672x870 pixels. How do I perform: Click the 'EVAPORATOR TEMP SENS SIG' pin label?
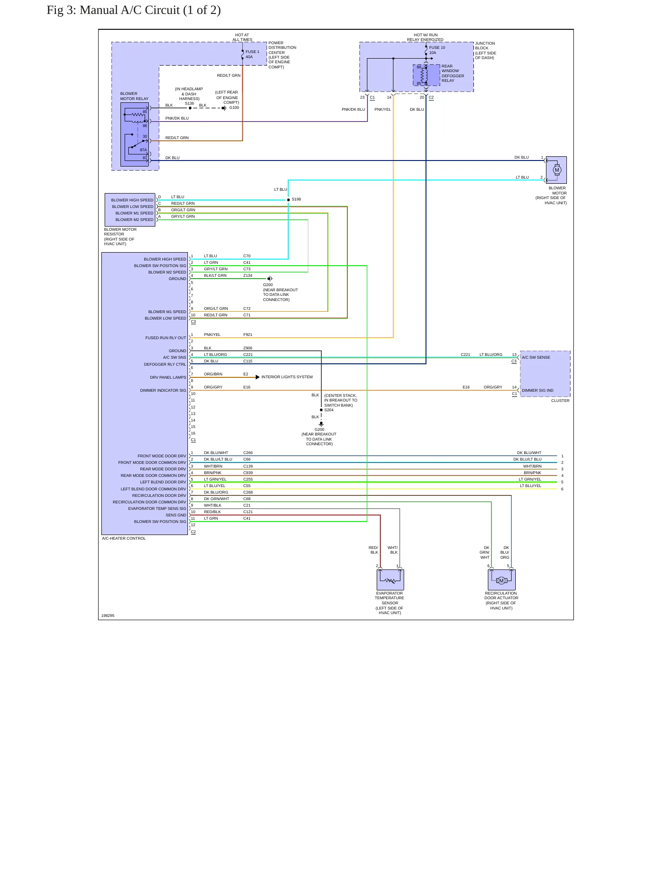coord(157,509)
